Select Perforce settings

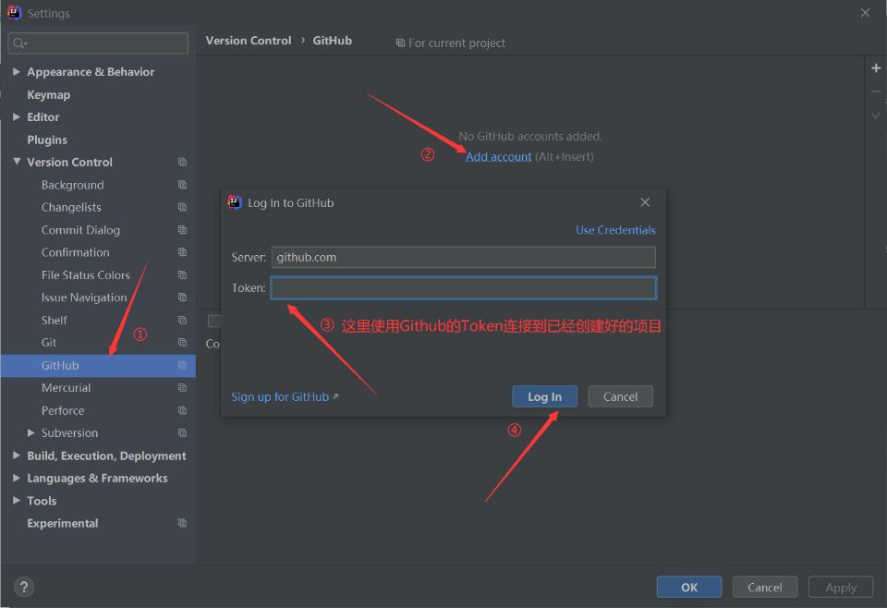point(62,410)
